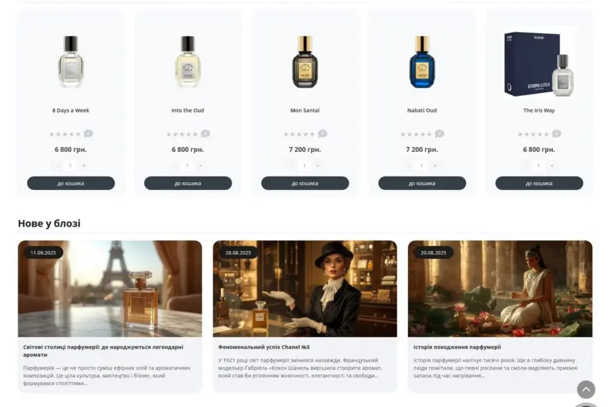Open the Into the Oud bottle image
610x407 pixels.
pyautogui.click(x=188, y=62)
